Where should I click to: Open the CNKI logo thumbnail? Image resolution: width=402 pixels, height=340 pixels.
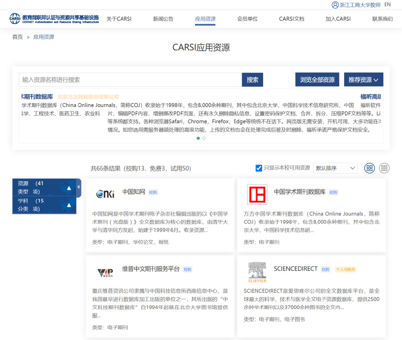(105, 194)
